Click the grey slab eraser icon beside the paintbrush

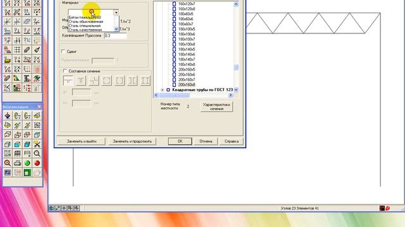click(27, 50)
